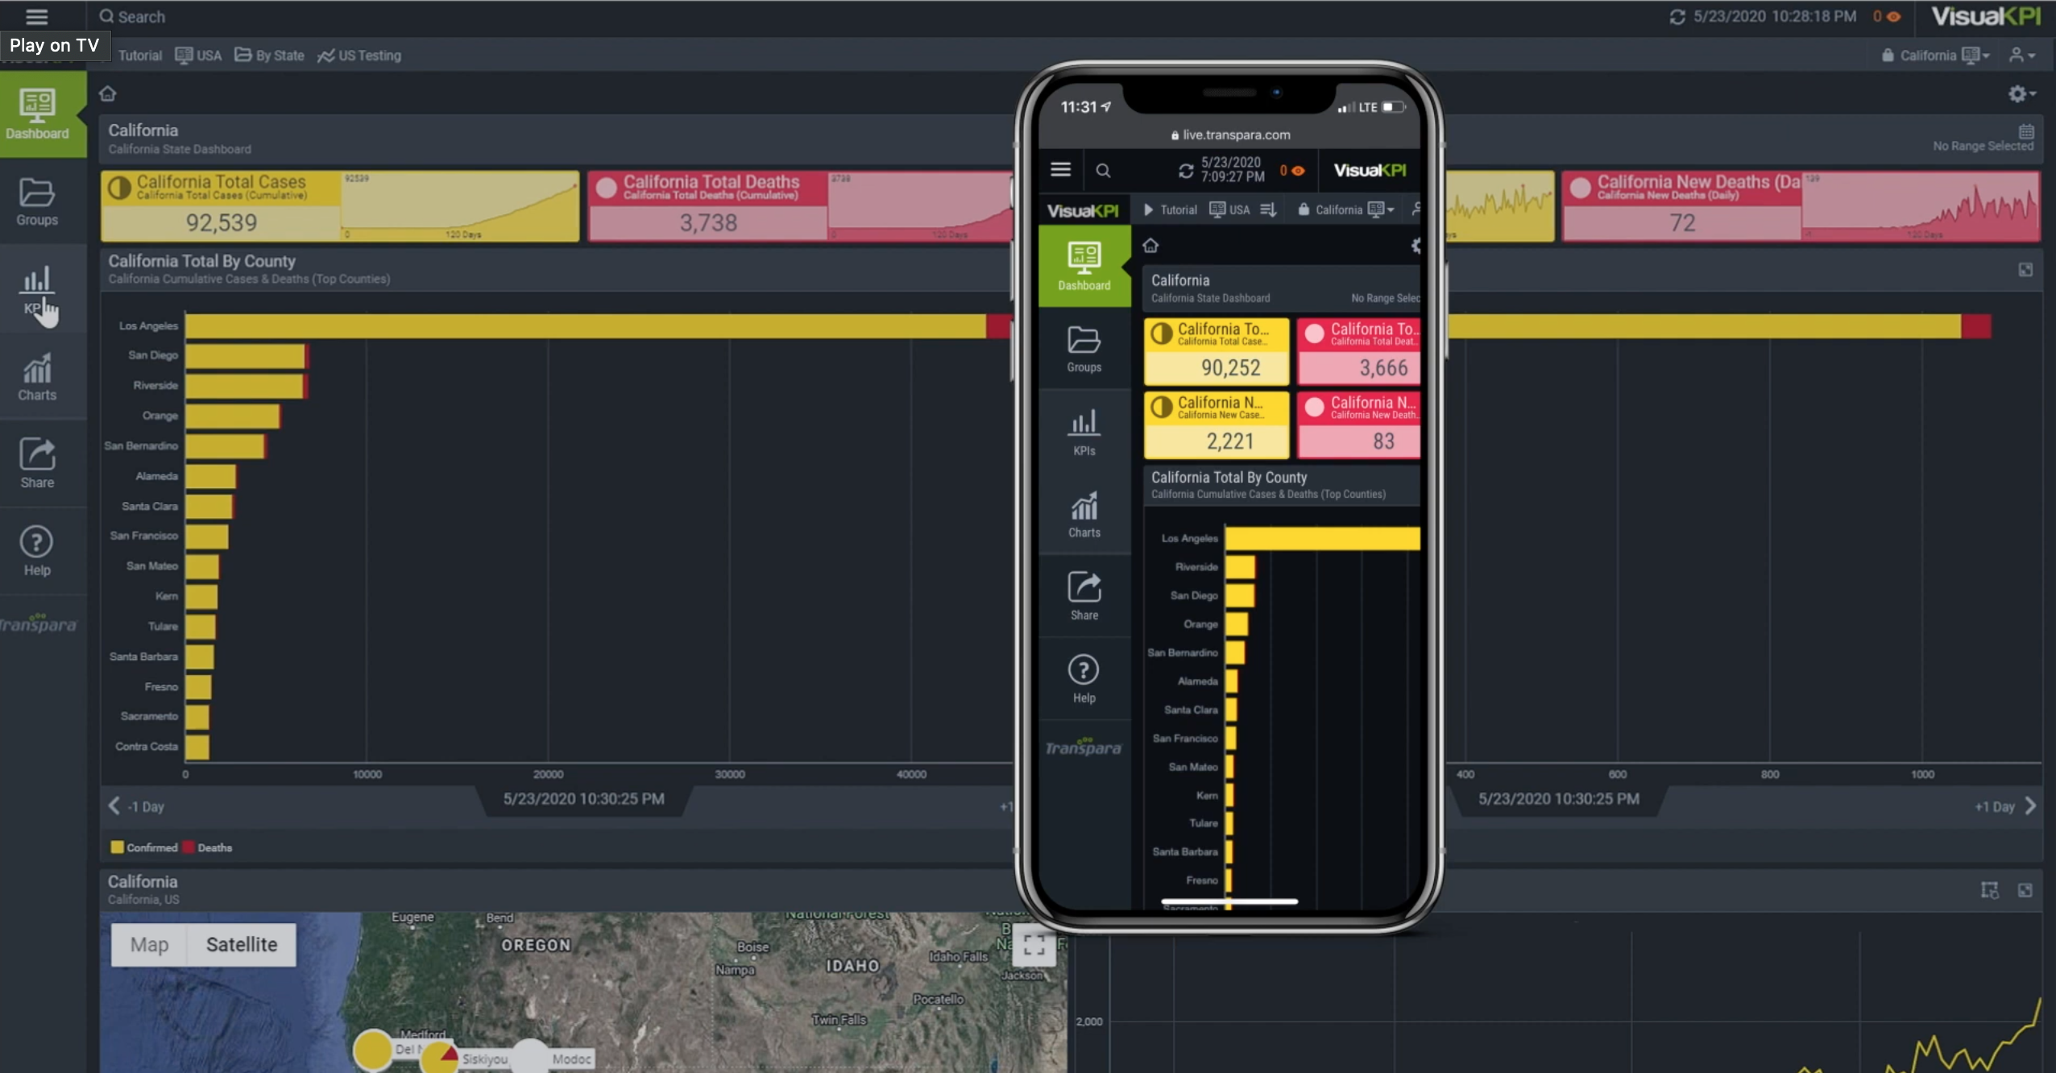Image resolution: width=2056 pixels, height=1073 pixels.
Task: Tap USA in the phone nav bar
Action: 1229,210
